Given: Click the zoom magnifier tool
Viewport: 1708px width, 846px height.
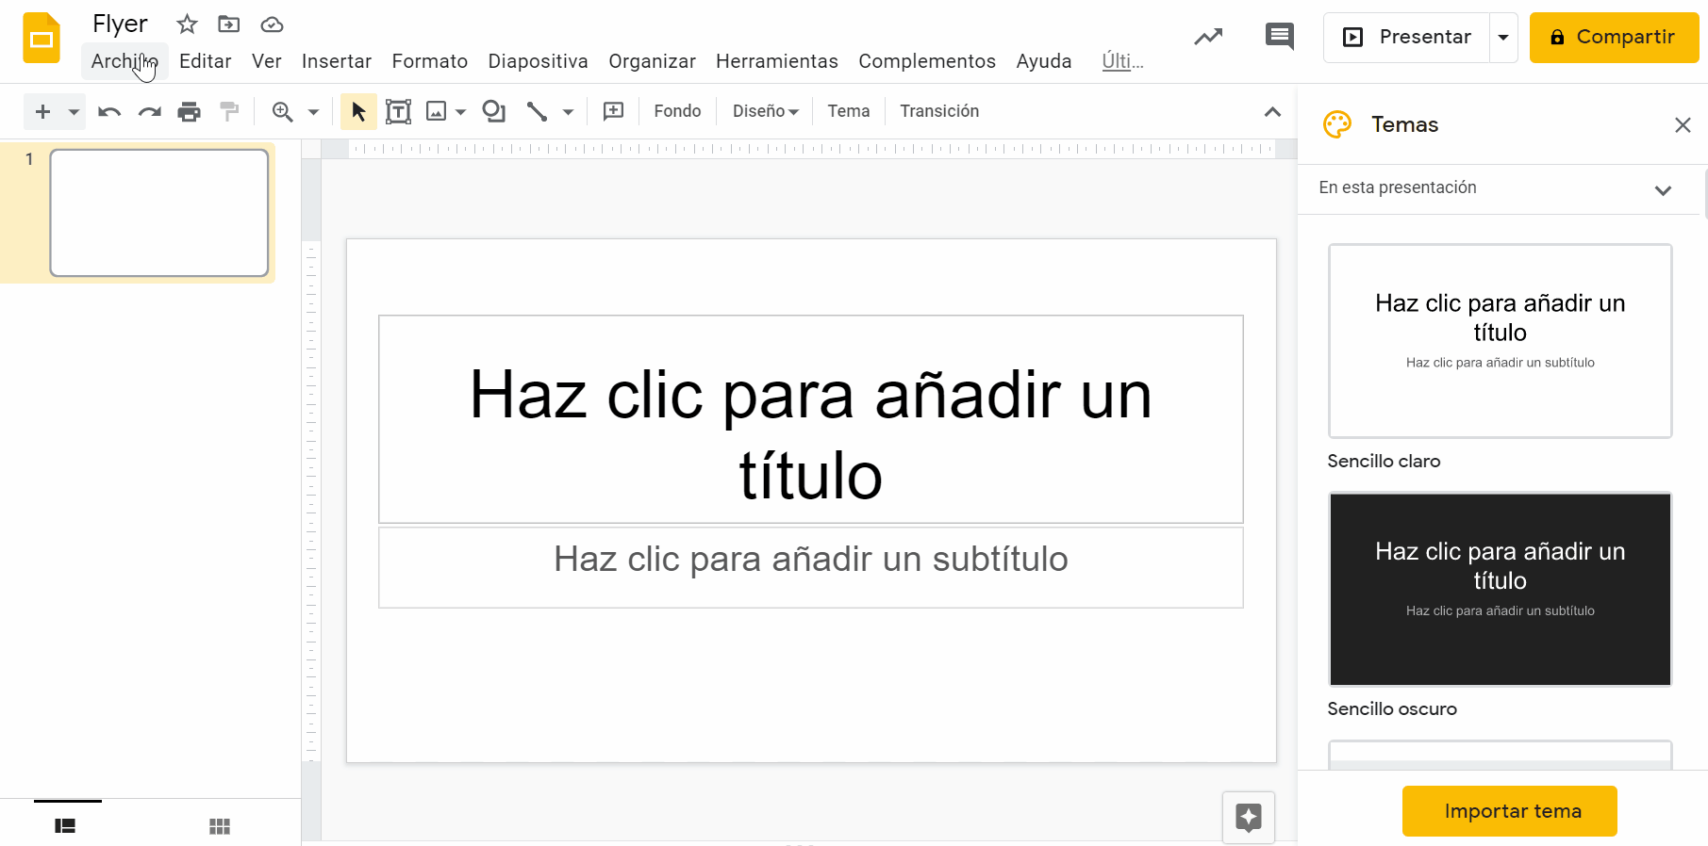Looking at the screenshot, I should pyautogui.click(x=282, y=112).
